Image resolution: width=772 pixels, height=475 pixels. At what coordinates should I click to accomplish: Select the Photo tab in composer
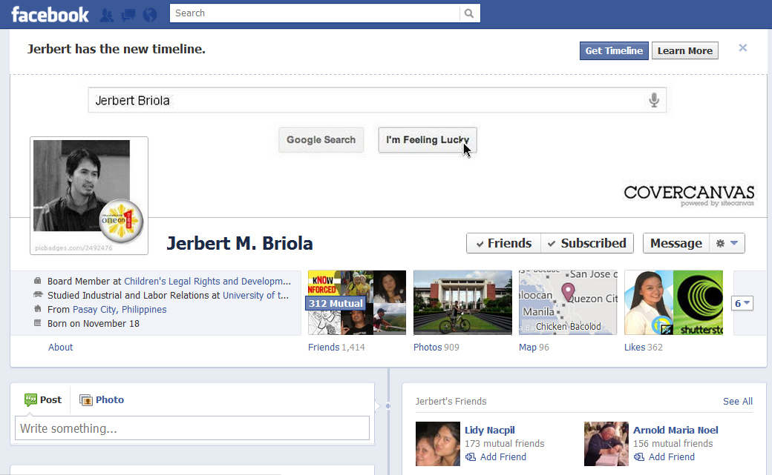102,399
